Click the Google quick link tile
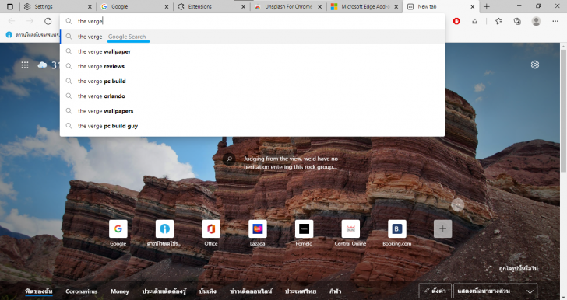 tap(118, 228)
